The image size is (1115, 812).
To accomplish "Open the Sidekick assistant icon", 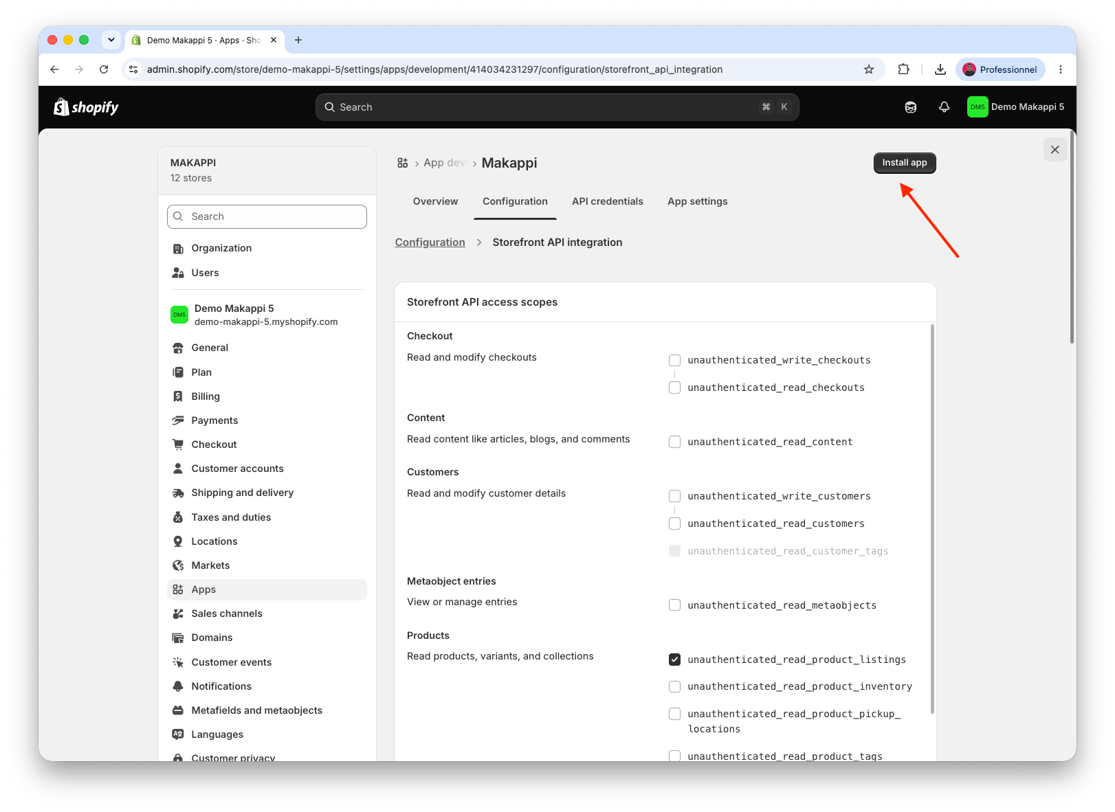I will [911, 107].
